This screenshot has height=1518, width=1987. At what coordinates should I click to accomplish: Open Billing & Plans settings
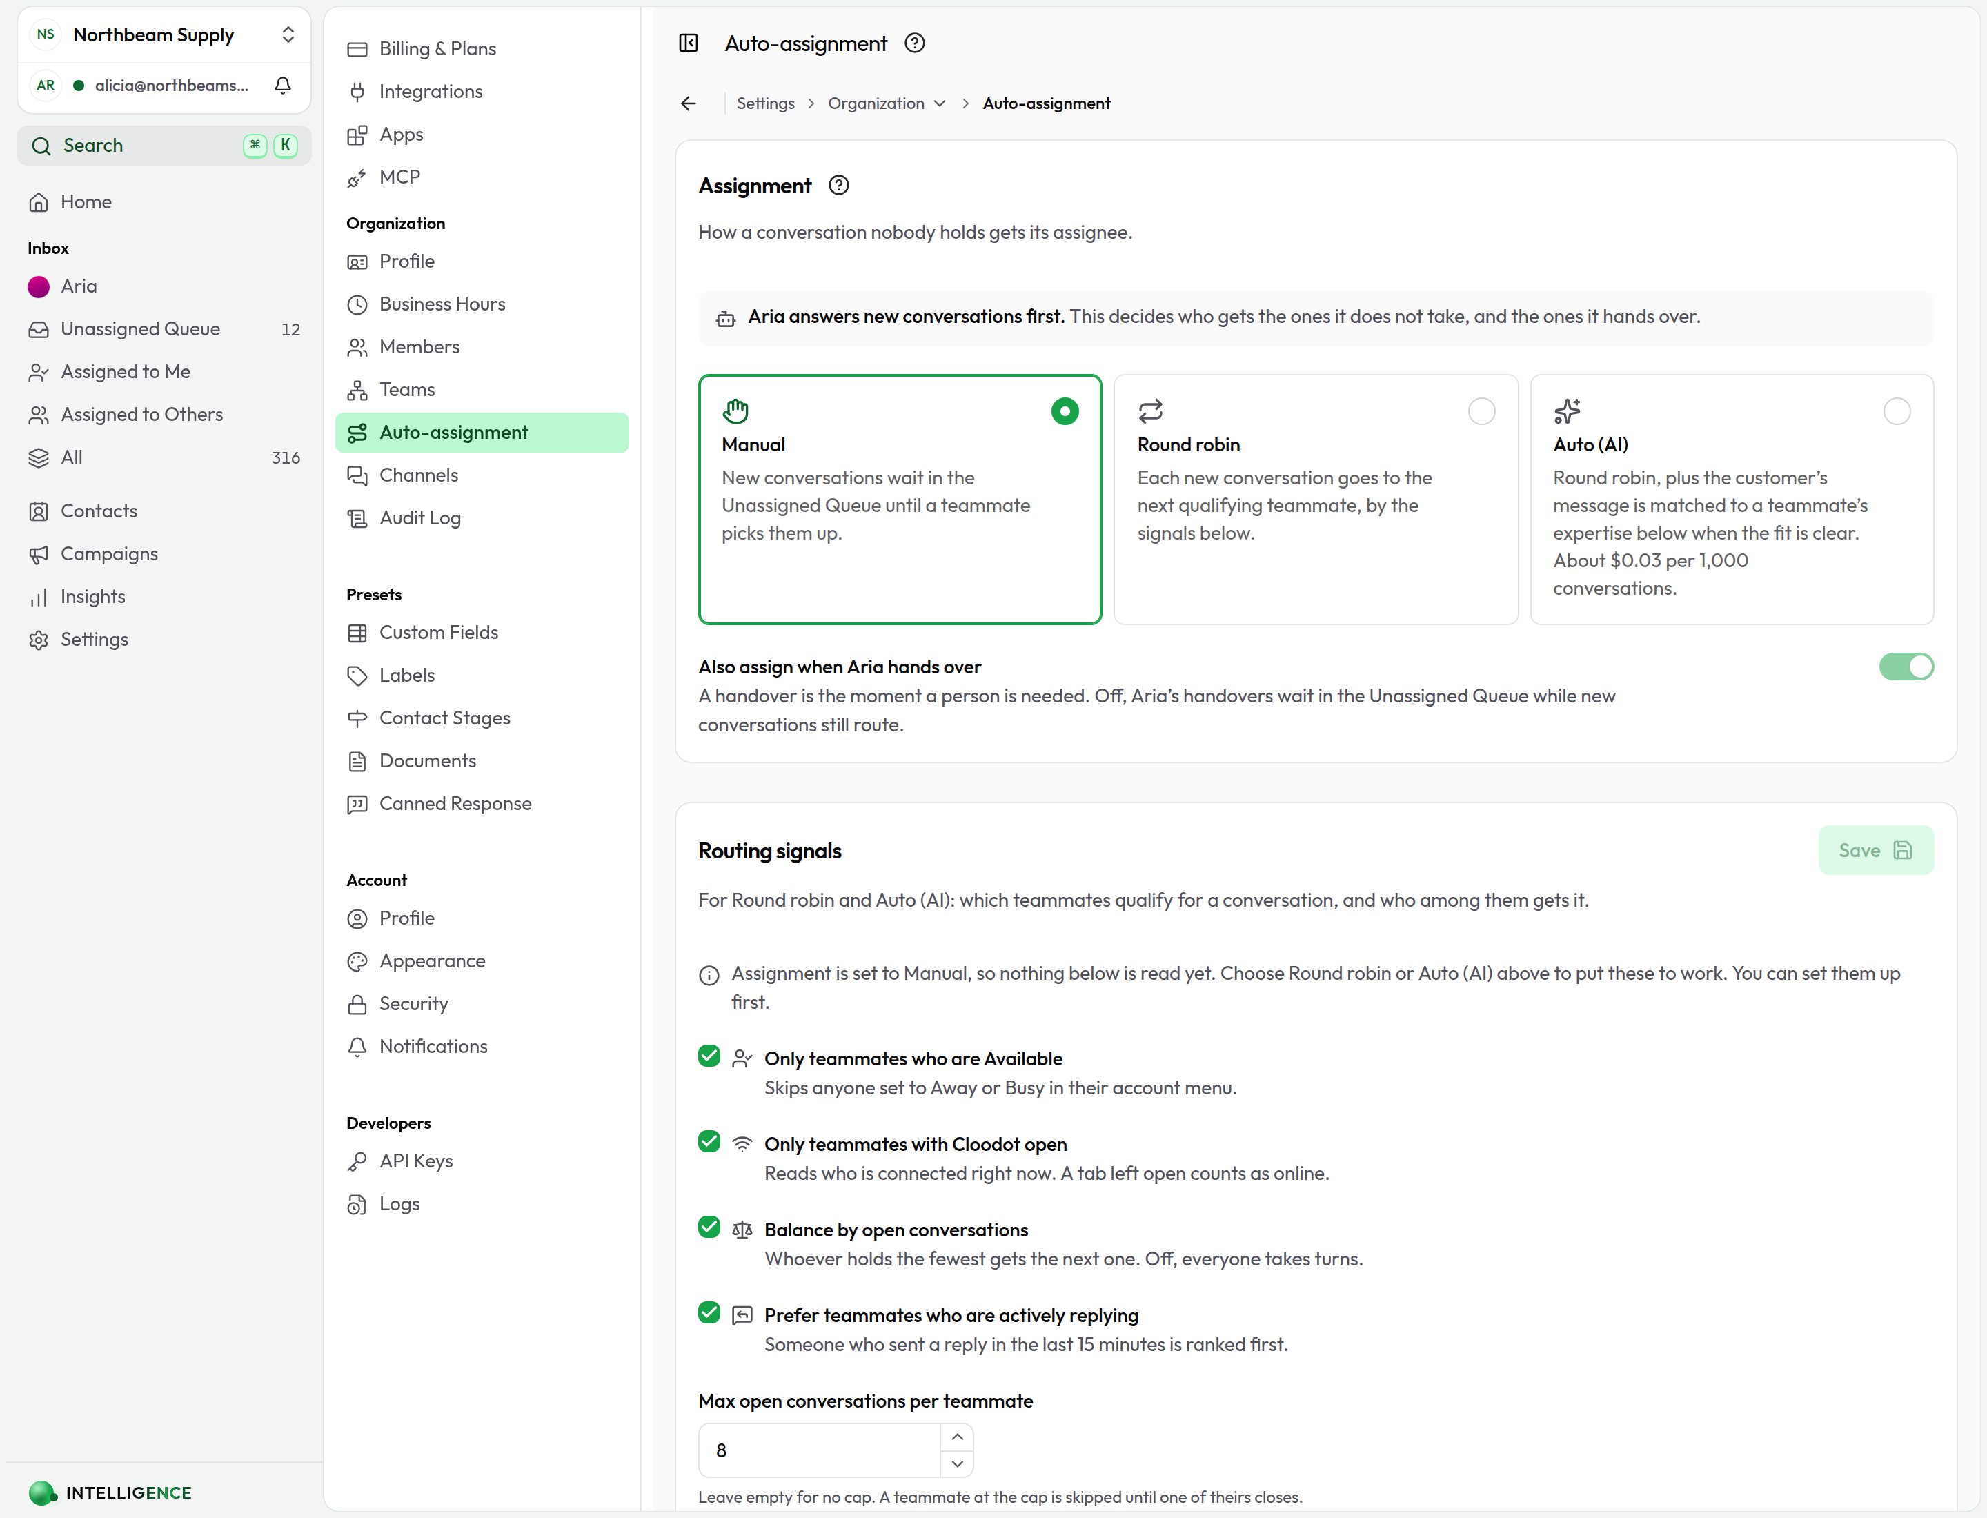point(482,49)
